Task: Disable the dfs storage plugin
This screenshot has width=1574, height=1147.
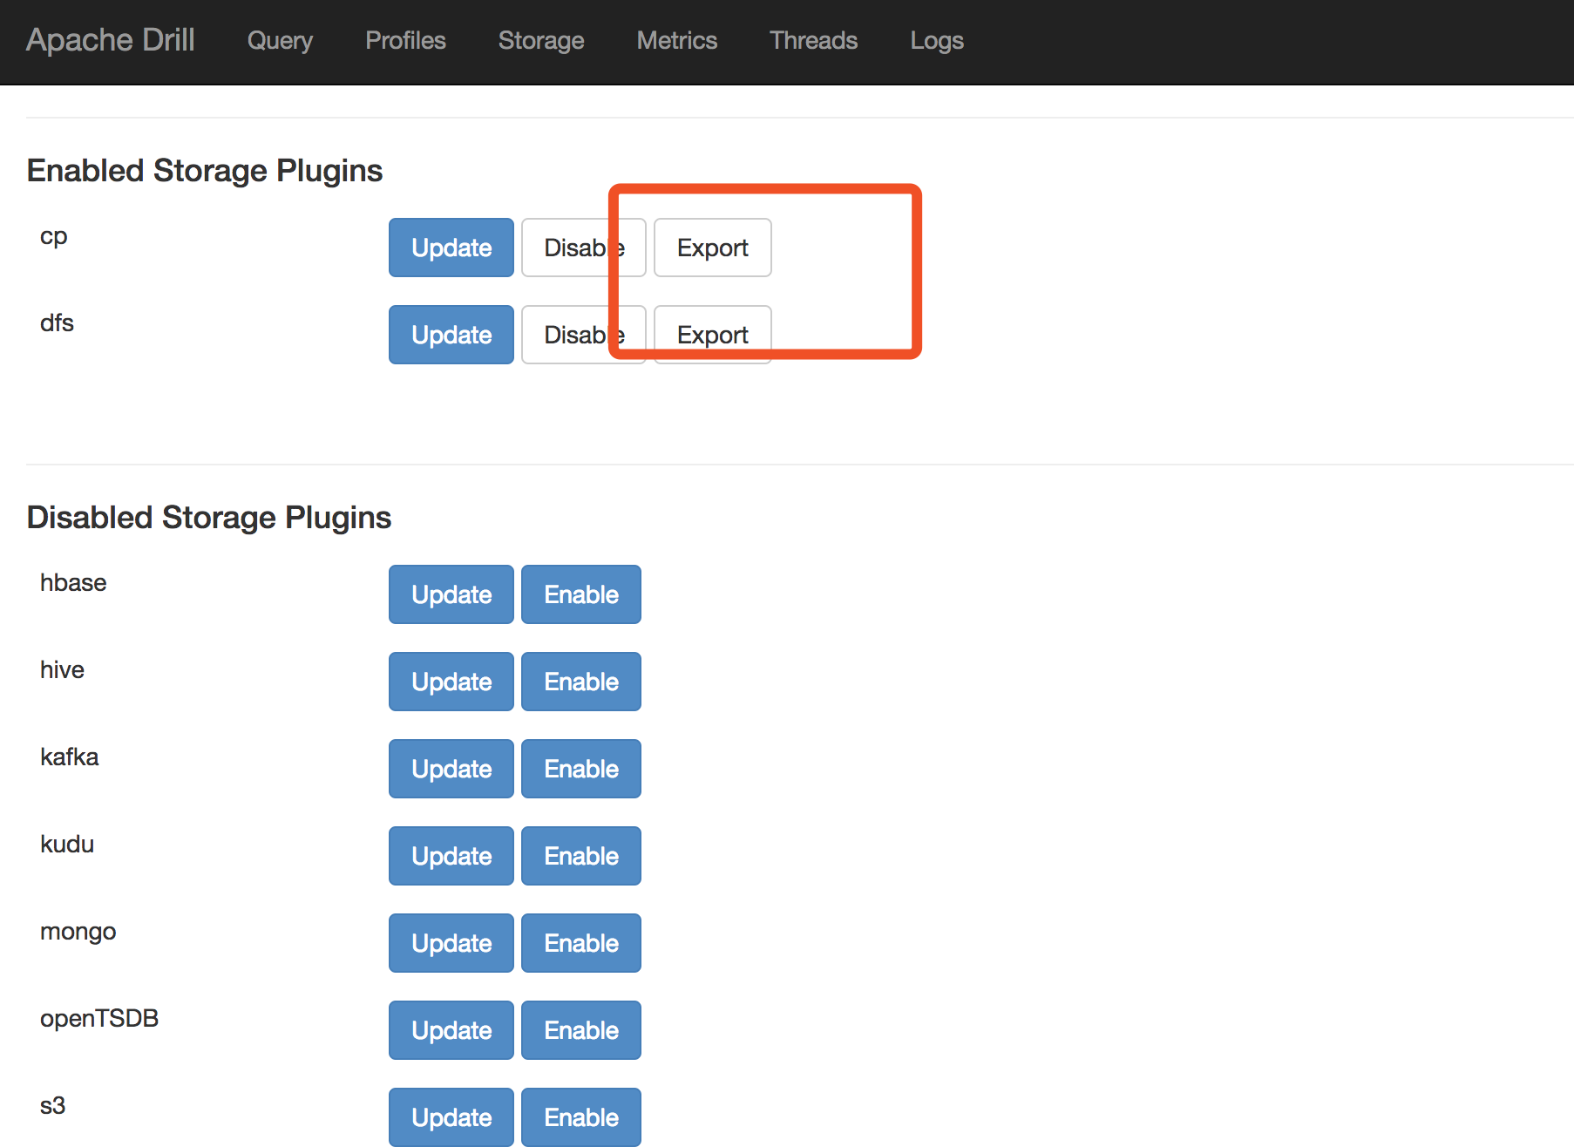Action: click(x=584, y=335)
